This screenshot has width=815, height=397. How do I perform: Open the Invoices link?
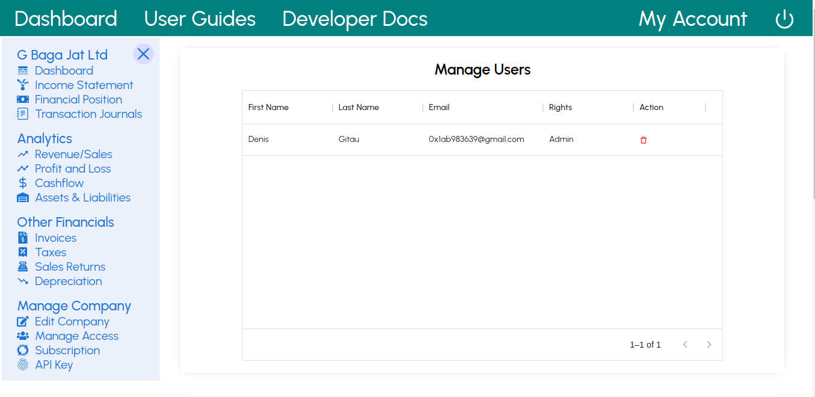(x=55, y=238)
